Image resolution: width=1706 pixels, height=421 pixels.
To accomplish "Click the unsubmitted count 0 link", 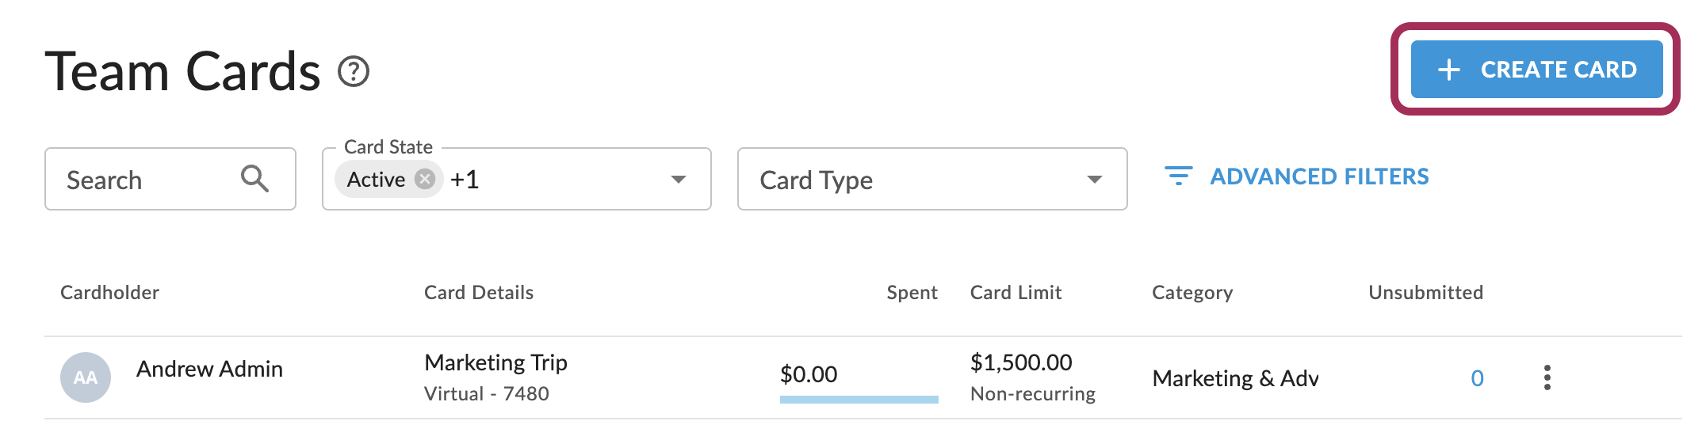I will click(x=1477, y=378).
